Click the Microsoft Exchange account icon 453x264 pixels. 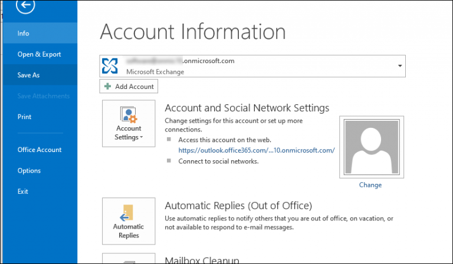pyautogui.click(x=110, y=66)
